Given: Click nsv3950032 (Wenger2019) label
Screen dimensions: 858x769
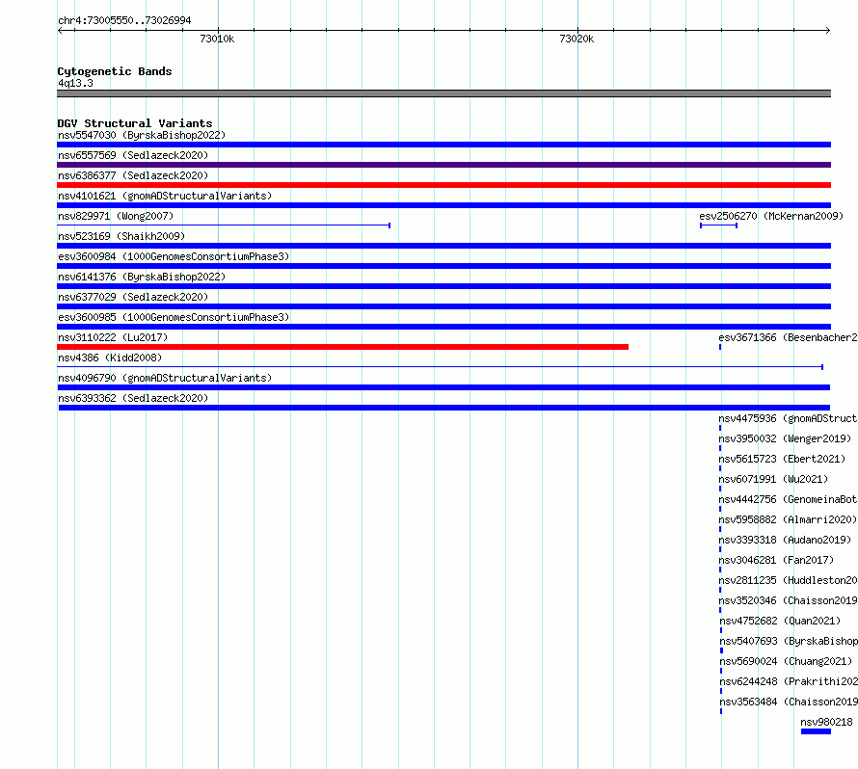Looking at the screenshot, I should pos(785,438).
